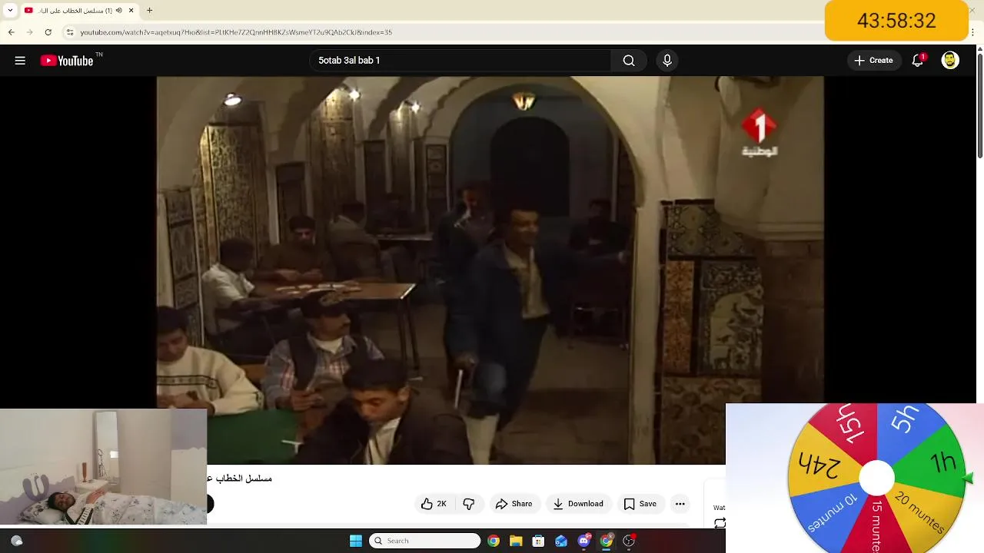Viewport: 984px width, 553px height.
Task: Click the youtube.com address bar URL
Action: coord(236,32)
